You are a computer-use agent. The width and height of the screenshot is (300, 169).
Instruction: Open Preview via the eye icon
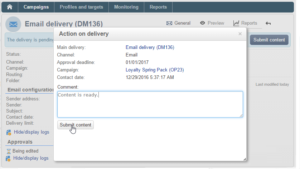click(202, 23)
